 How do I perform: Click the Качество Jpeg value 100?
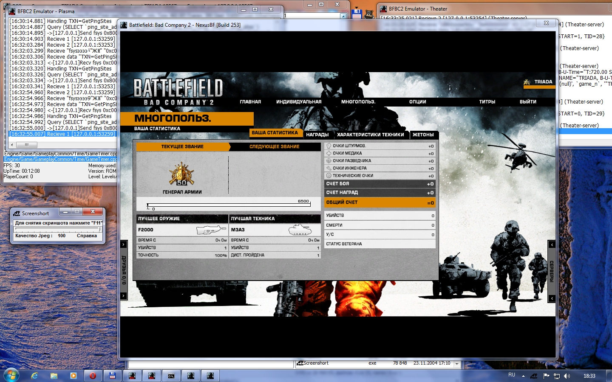pos(62,236)
